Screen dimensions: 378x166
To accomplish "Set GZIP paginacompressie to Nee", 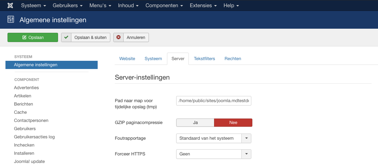I will click(x=233, y=123).
